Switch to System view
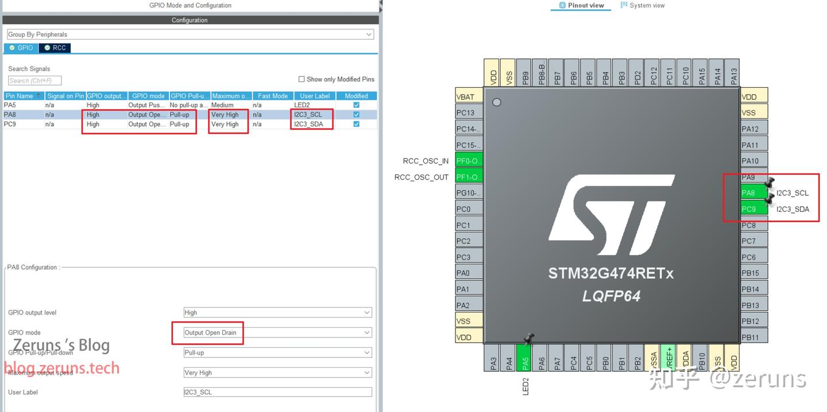The width and height of the screenshot is (827, 412). pyautogui.click(x=642, y=5)
